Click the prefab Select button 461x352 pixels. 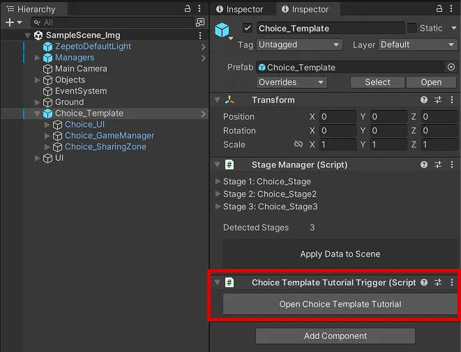tap(377, 82)
